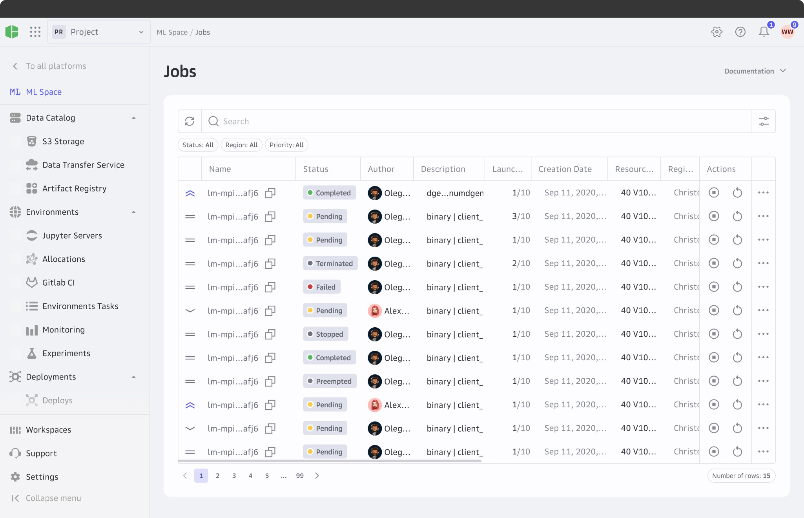Click the Terminated status badge
804x518 pixels.
click(x=330, y=263)
